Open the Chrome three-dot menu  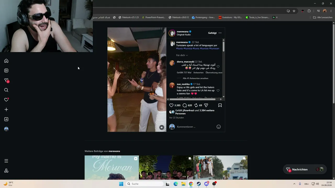click(x=331, y=11)
